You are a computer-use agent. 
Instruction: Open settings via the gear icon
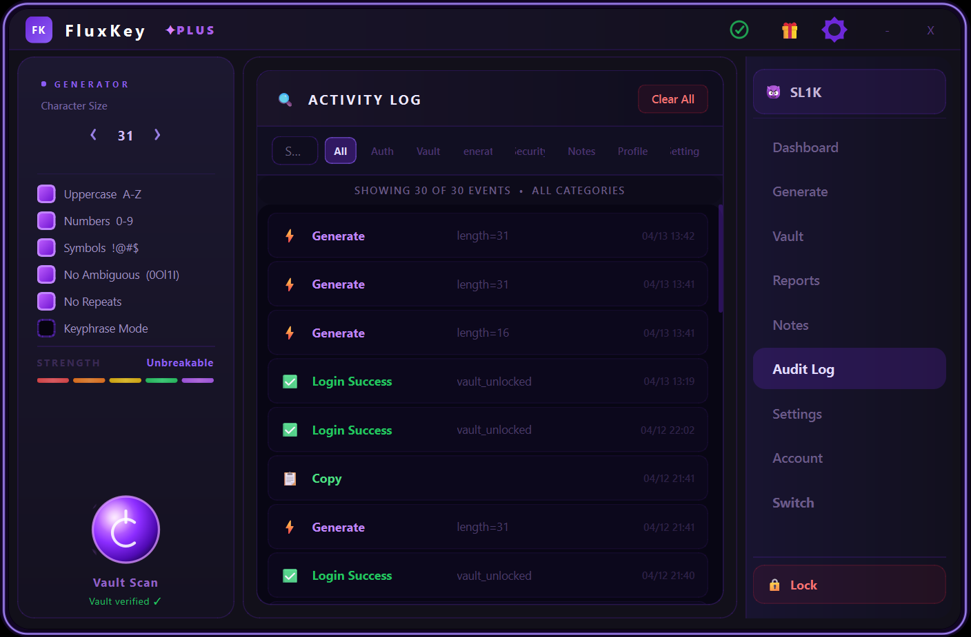[x=834, y=30]
